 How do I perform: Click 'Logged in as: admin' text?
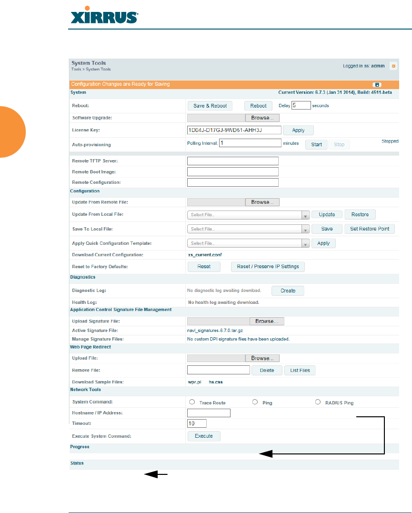pyautogui.click(x=363, y=66)
